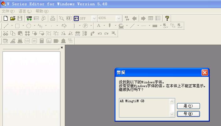Screen dimensions: 221x126
Task: Open the 文件(F) menu
Action: pyautogui.click(x=8, y=11)
